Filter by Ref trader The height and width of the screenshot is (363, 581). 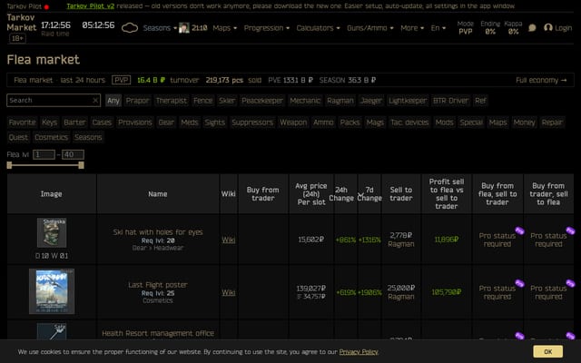(480, 101)
